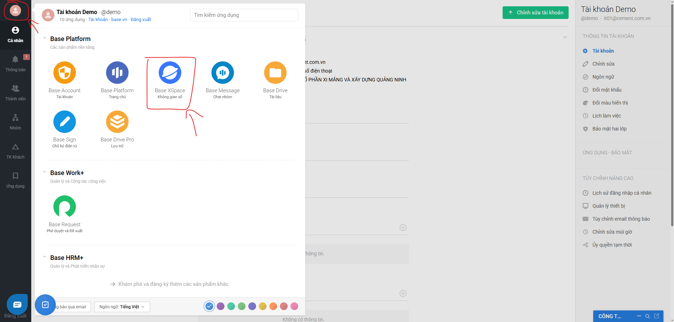Click the Thông báo bell icon

click(15, 60)
